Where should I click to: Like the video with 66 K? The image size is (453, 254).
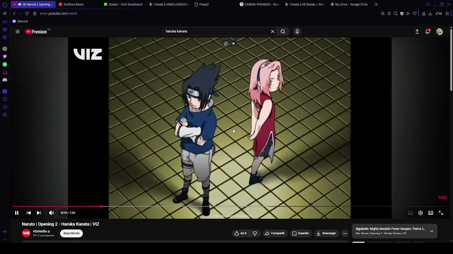[240, 233]
